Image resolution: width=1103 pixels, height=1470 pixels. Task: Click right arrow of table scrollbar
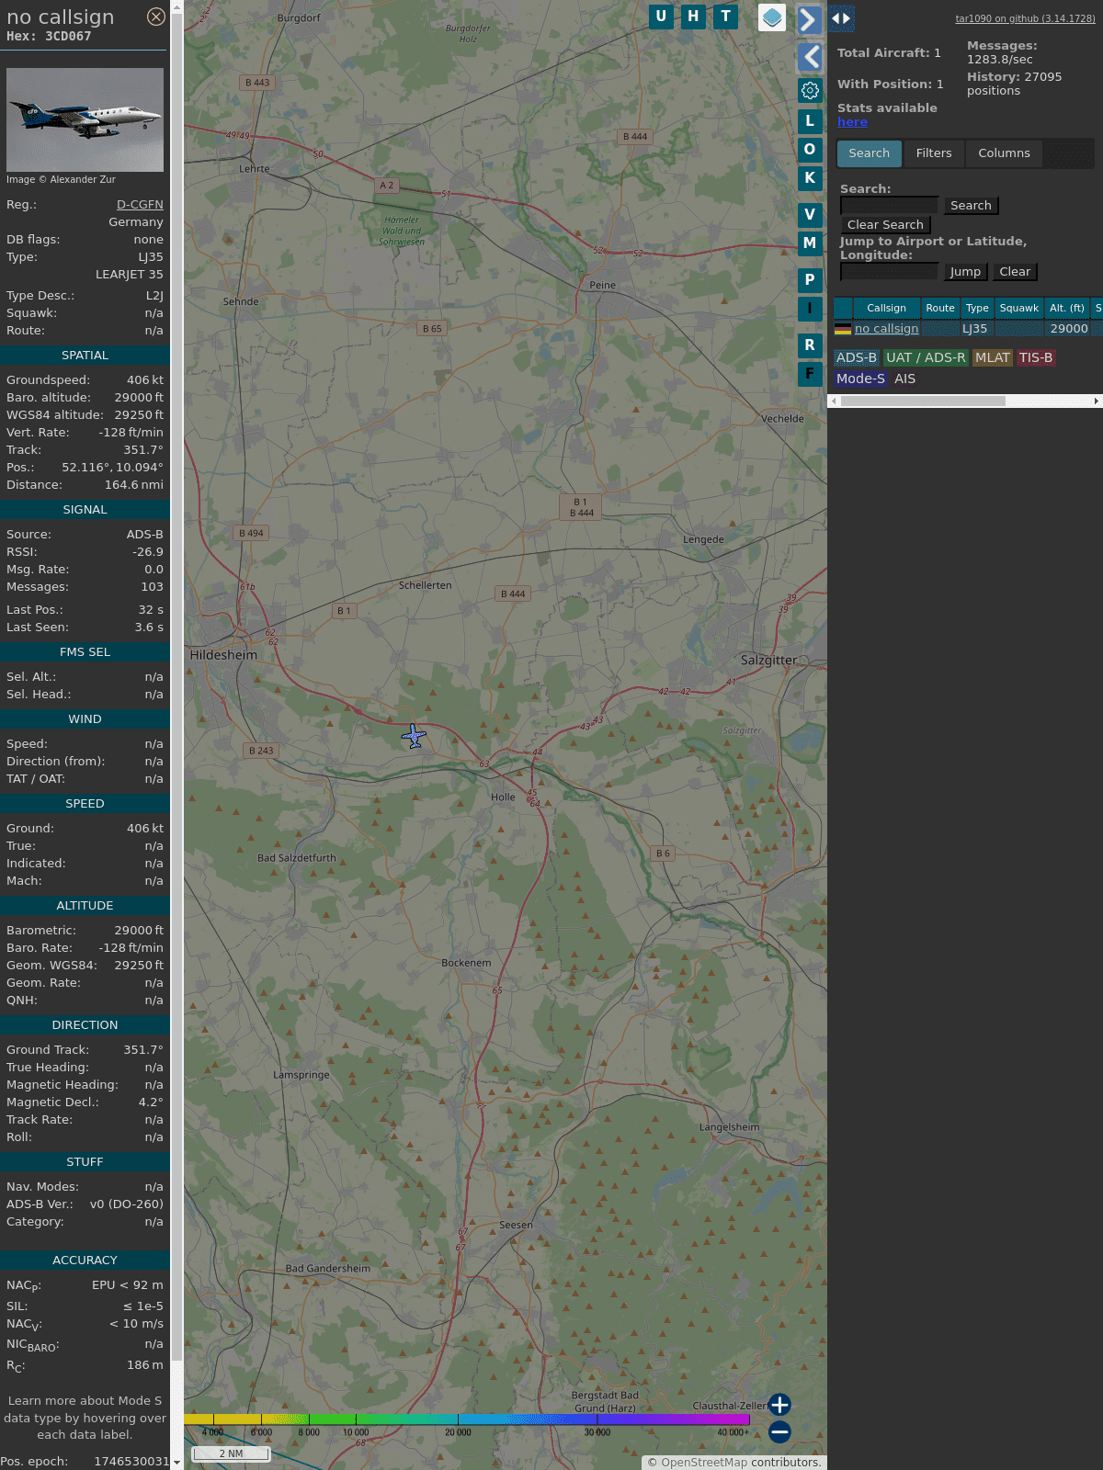[x=1097, y=401]
